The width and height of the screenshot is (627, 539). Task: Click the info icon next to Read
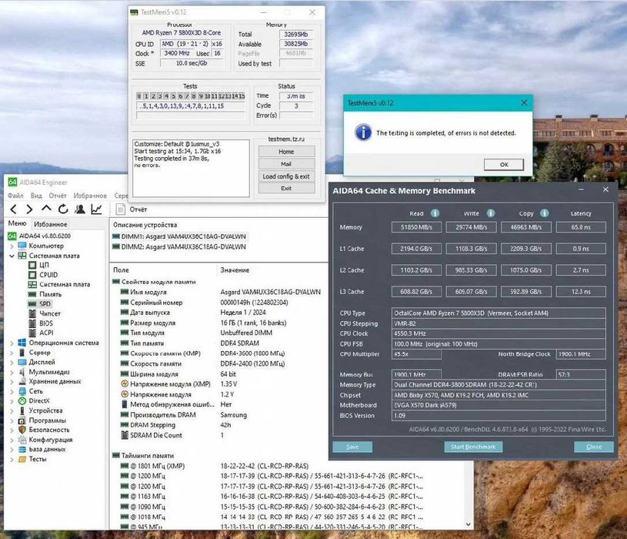click(x=435, y=213)
